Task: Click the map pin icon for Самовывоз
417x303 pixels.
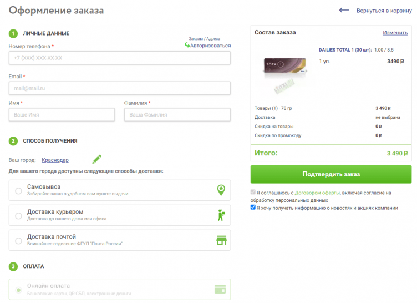Action: (221, 190)
